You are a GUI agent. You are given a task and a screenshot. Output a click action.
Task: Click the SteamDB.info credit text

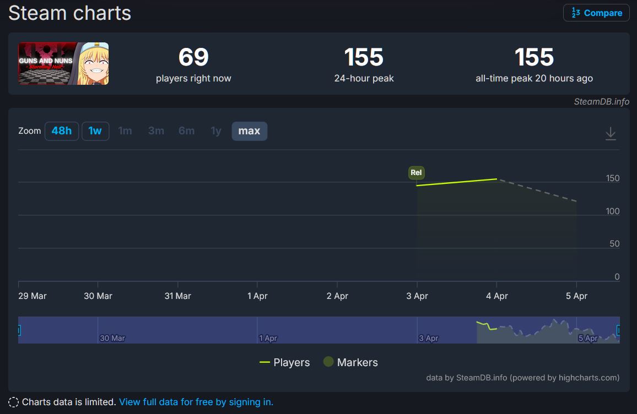click(x=601, y=101)
